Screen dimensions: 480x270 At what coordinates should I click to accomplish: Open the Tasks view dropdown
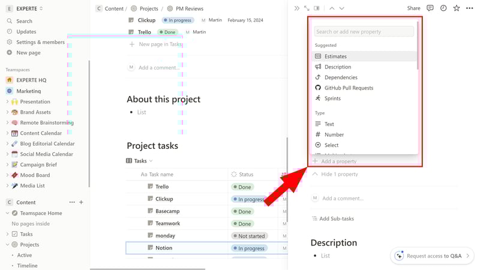pyautogui.click(x=139, y=161)
